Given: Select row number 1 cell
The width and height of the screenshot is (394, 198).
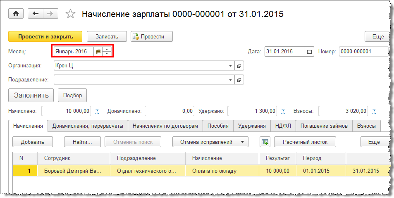Looking at the screenshot, I should point(25,171).
